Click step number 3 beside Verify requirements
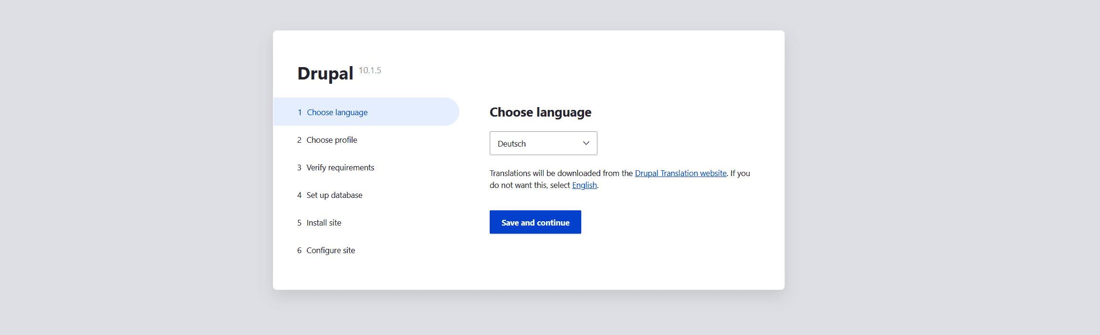The image size is (1100, 335). pos(299,167)
